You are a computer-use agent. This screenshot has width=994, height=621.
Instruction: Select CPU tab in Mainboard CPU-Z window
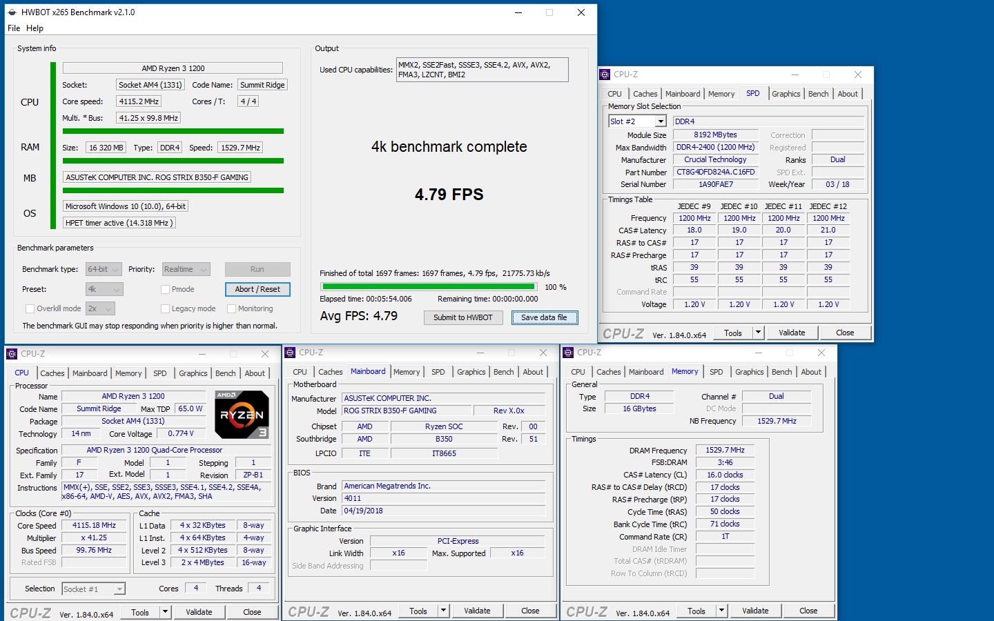(x=300, y=372)
